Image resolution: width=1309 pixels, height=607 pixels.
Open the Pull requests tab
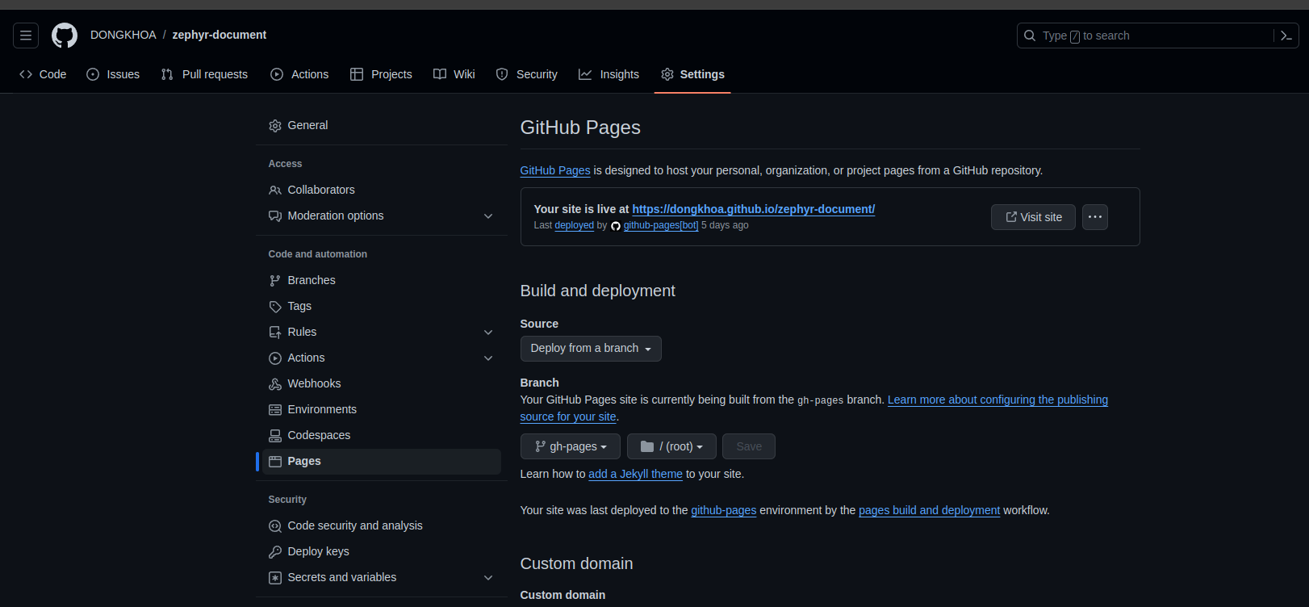204,74
